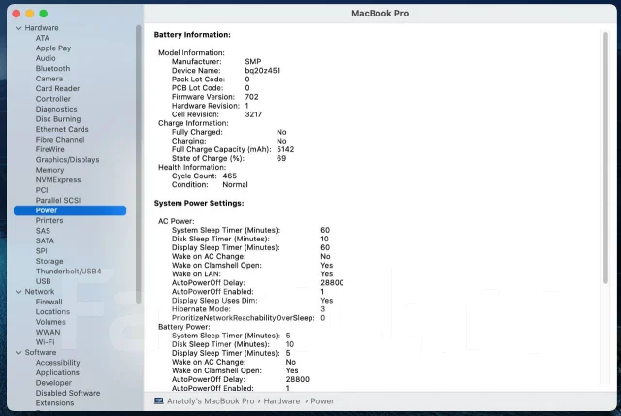Open Bluetooth hardware info
Screen dimensions: 621x416
pyautogui.click(x=52, y=69)
